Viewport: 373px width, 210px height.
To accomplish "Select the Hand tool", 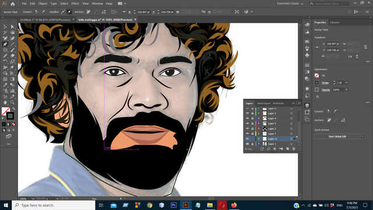I will (x=5, y=103).
